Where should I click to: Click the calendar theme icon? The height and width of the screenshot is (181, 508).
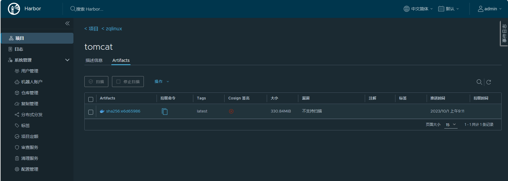441,9
